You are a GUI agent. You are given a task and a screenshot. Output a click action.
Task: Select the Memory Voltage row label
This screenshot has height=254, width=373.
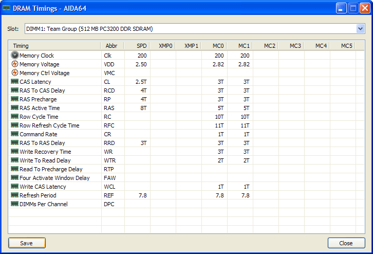click(x=39, y=64)
